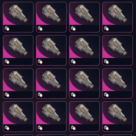Select item image in fourth row, fourth card
This screenshot has width=136, height=136.
[118, 113]
